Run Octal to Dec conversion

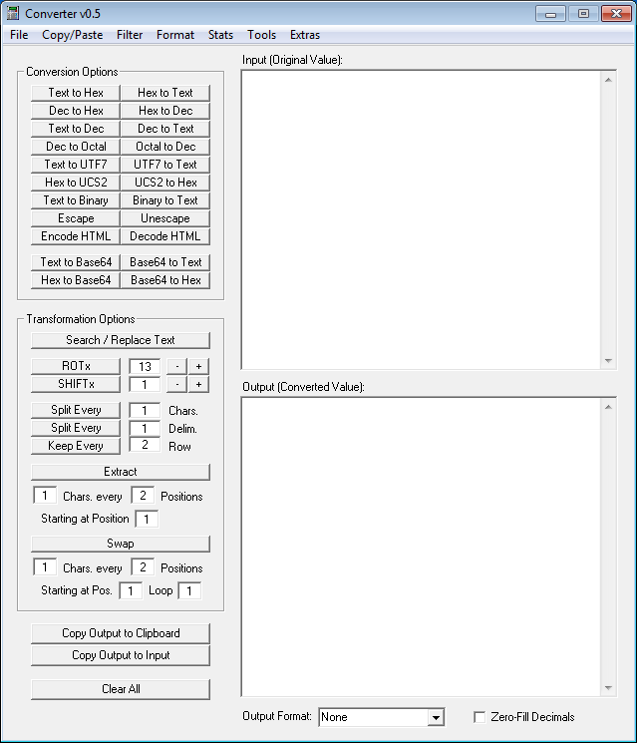click(165, 147)
